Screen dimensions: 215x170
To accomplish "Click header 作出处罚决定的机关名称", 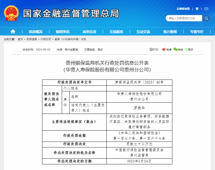I will coord(74,153).
